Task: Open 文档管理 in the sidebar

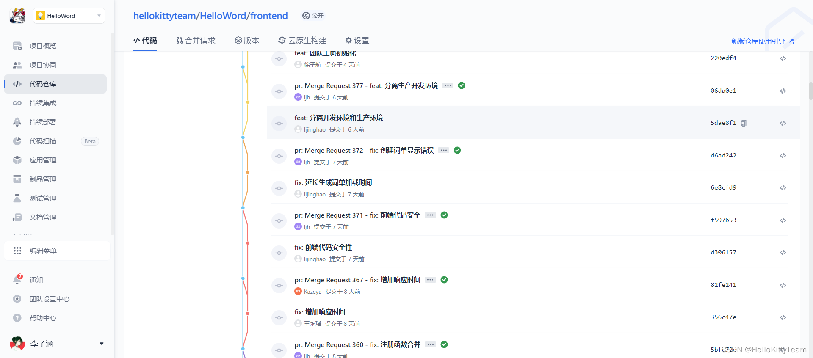Action: point(55,217)
